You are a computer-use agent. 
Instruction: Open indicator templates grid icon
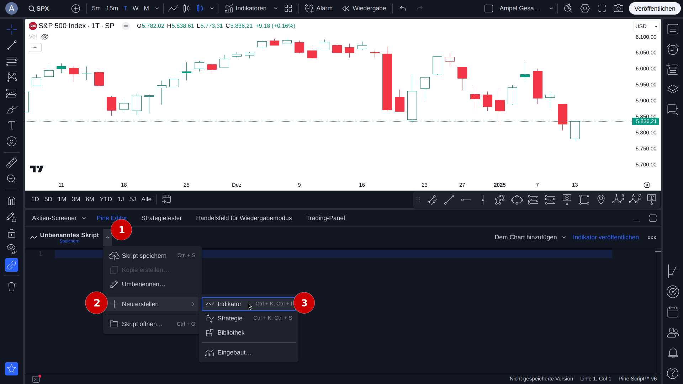tap(288, 9)
